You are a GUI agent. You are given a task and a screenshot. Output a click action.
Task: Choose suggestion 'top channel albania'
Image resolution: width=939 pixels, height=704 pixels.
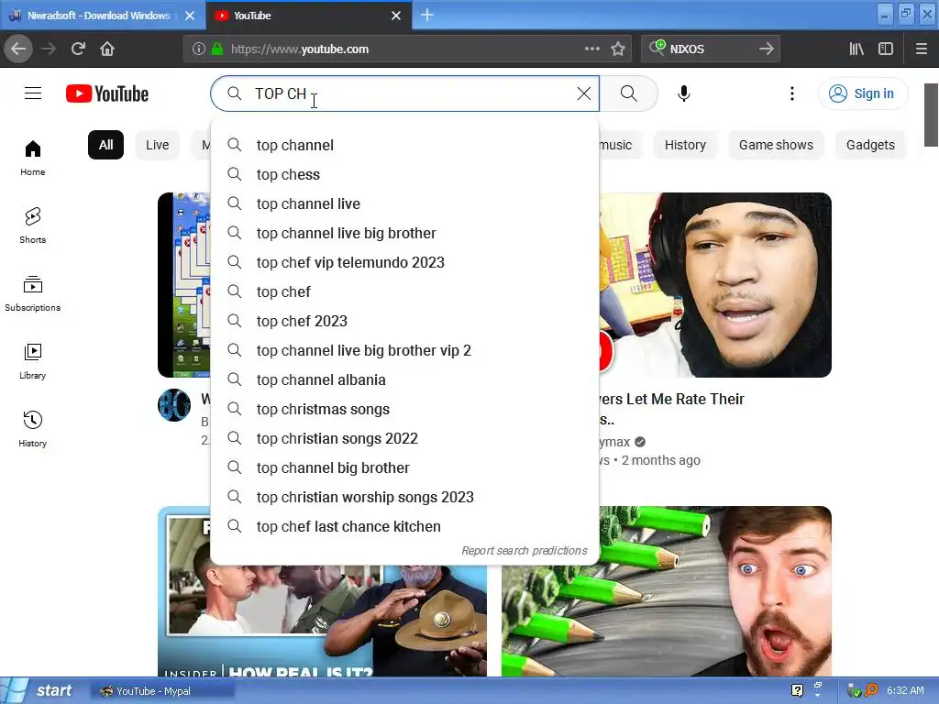coord(404,379)
